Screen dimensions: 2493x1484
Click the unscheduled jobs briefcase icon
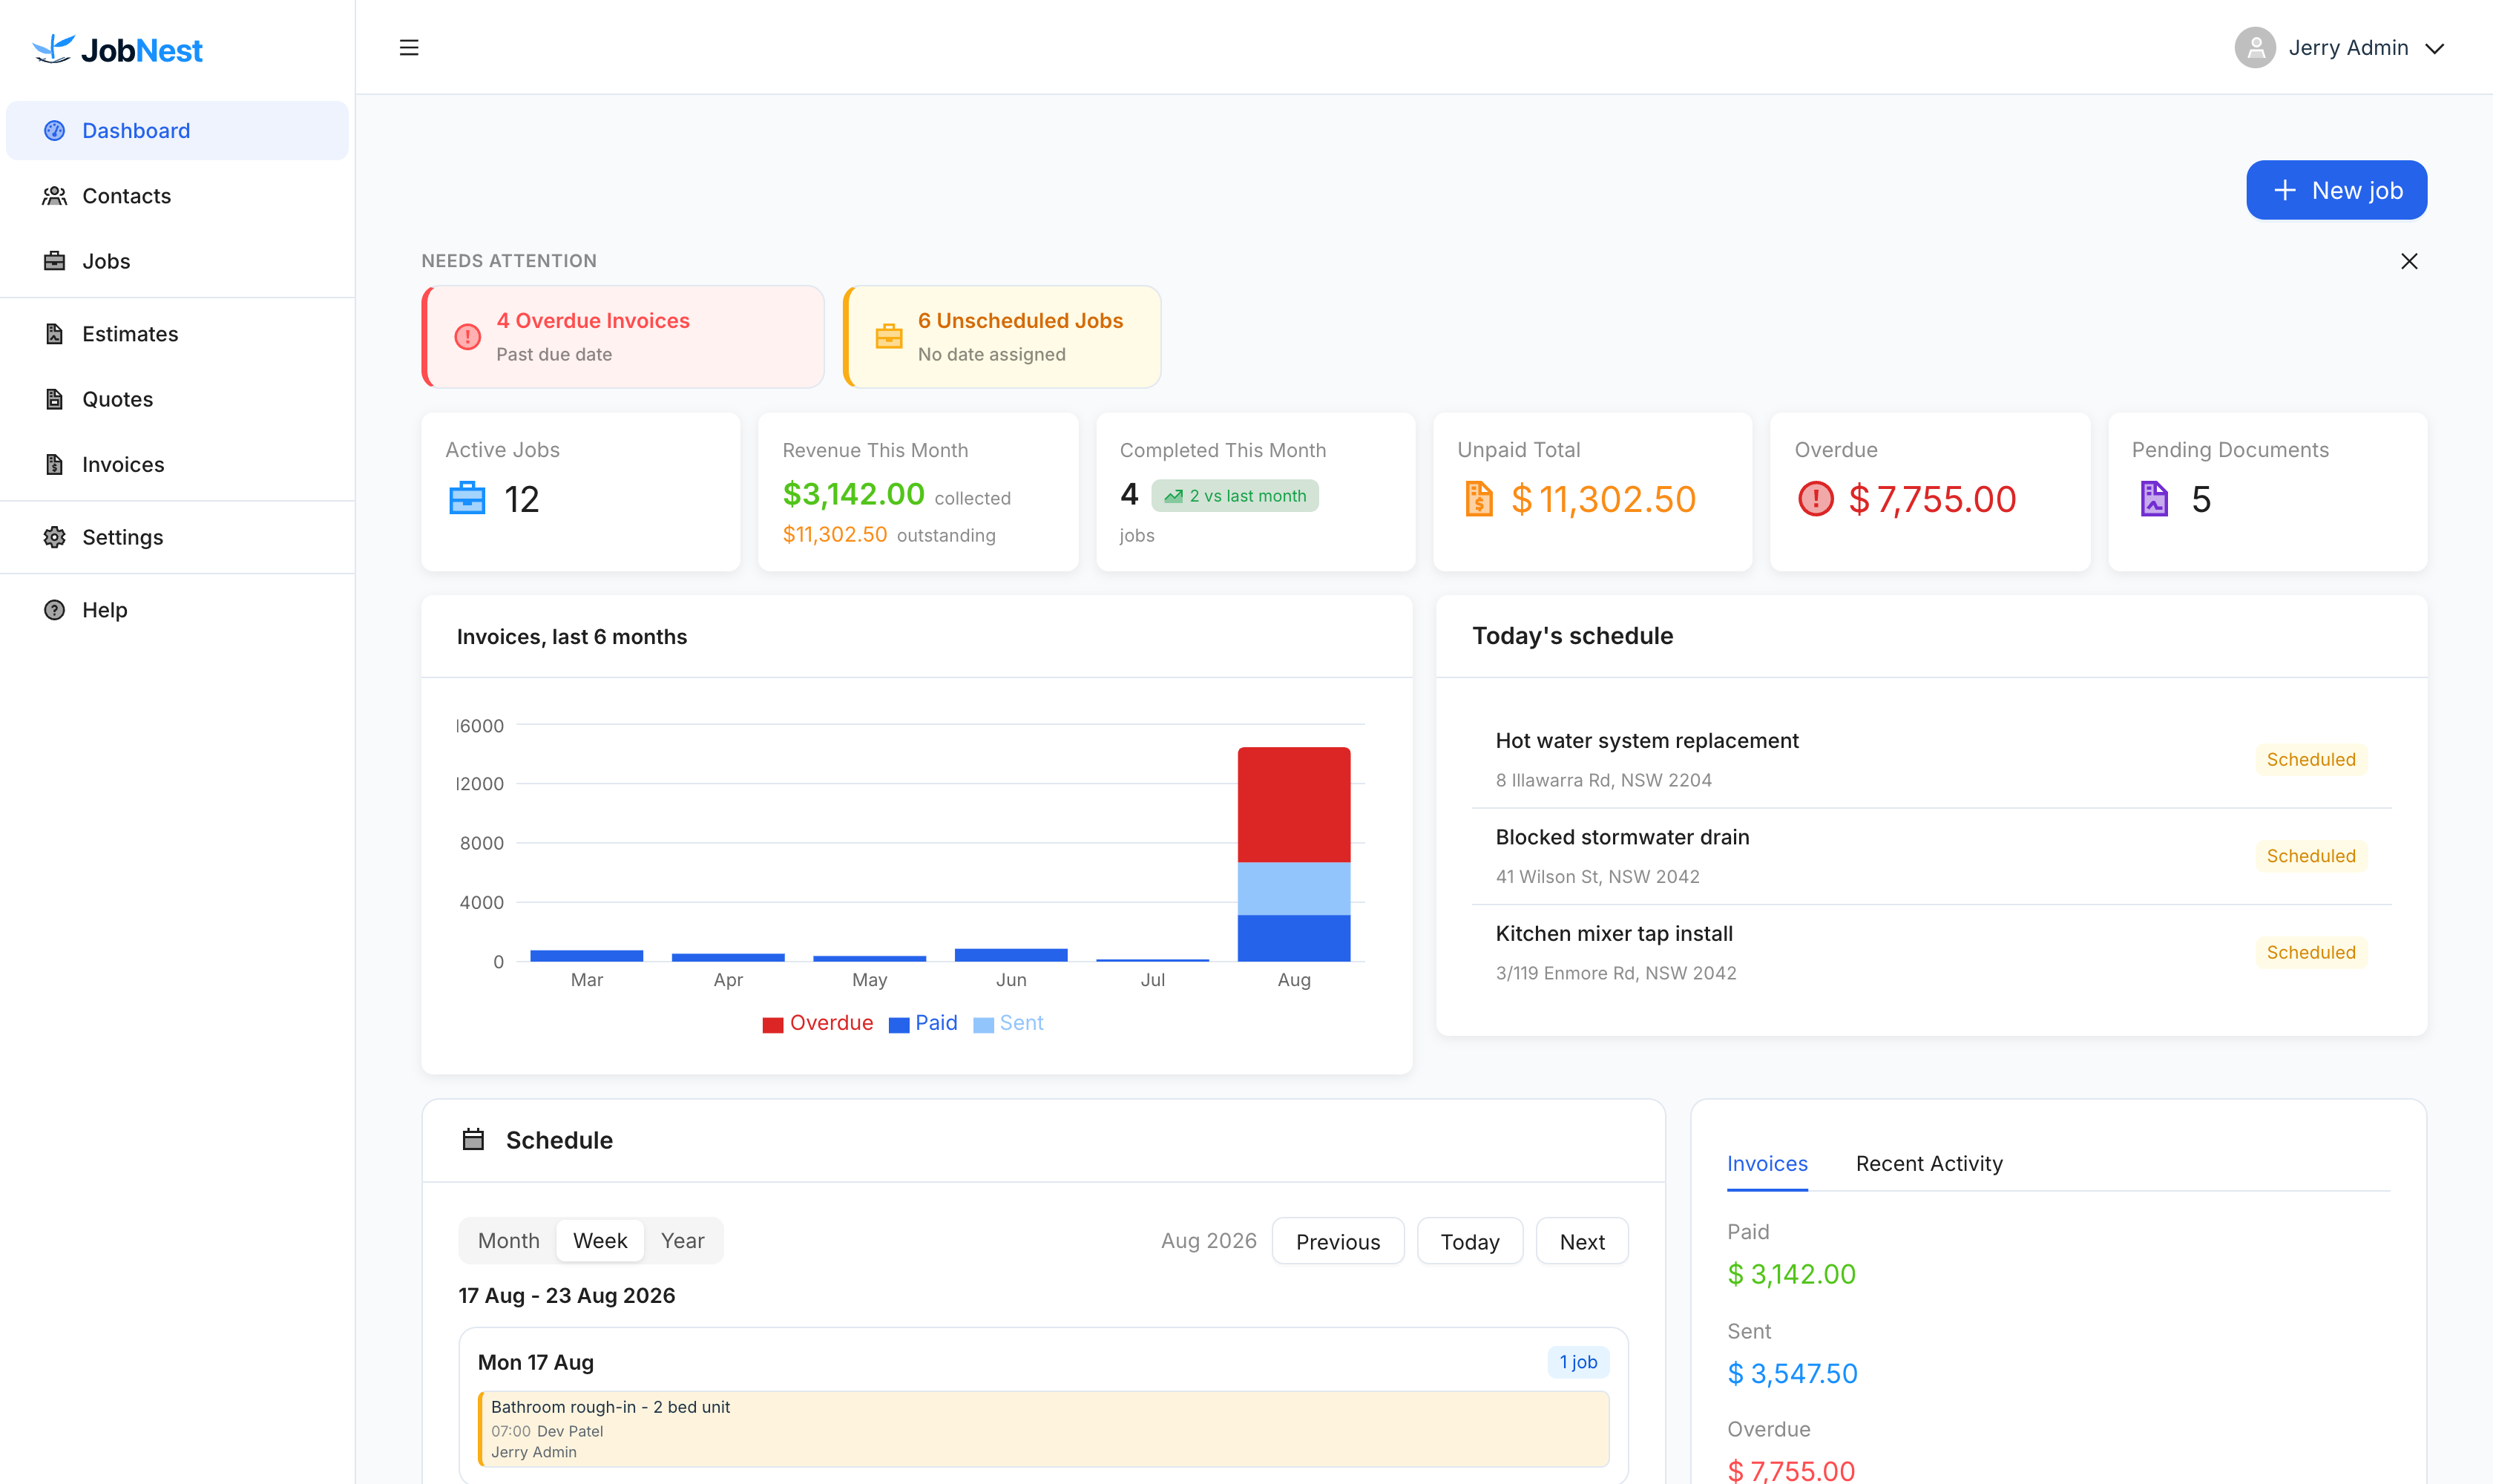click(889, 336)
